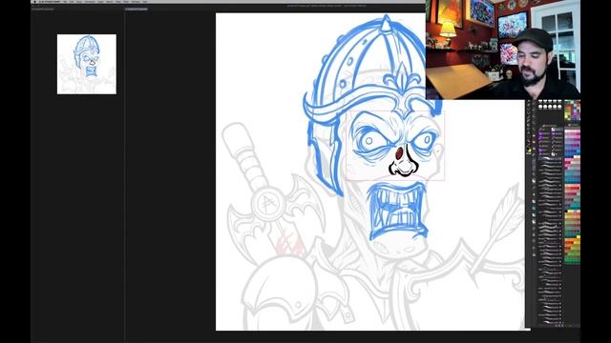Select the yellow-green sub color indicator in the tool palette
Image resolution: width=611 pixels, height=343 pixels.
(530, 151)
